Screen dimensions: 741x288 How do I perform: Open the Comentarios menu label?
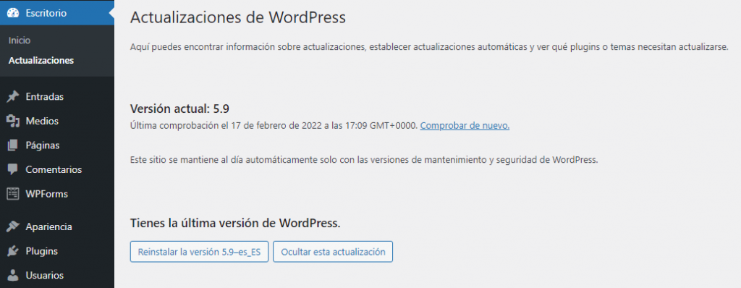pos(54,169)
